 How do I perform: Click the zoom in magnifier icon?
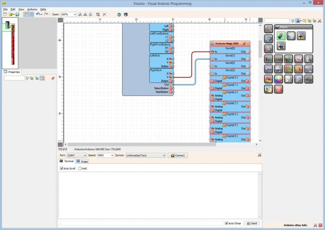(x=80, y=14)
